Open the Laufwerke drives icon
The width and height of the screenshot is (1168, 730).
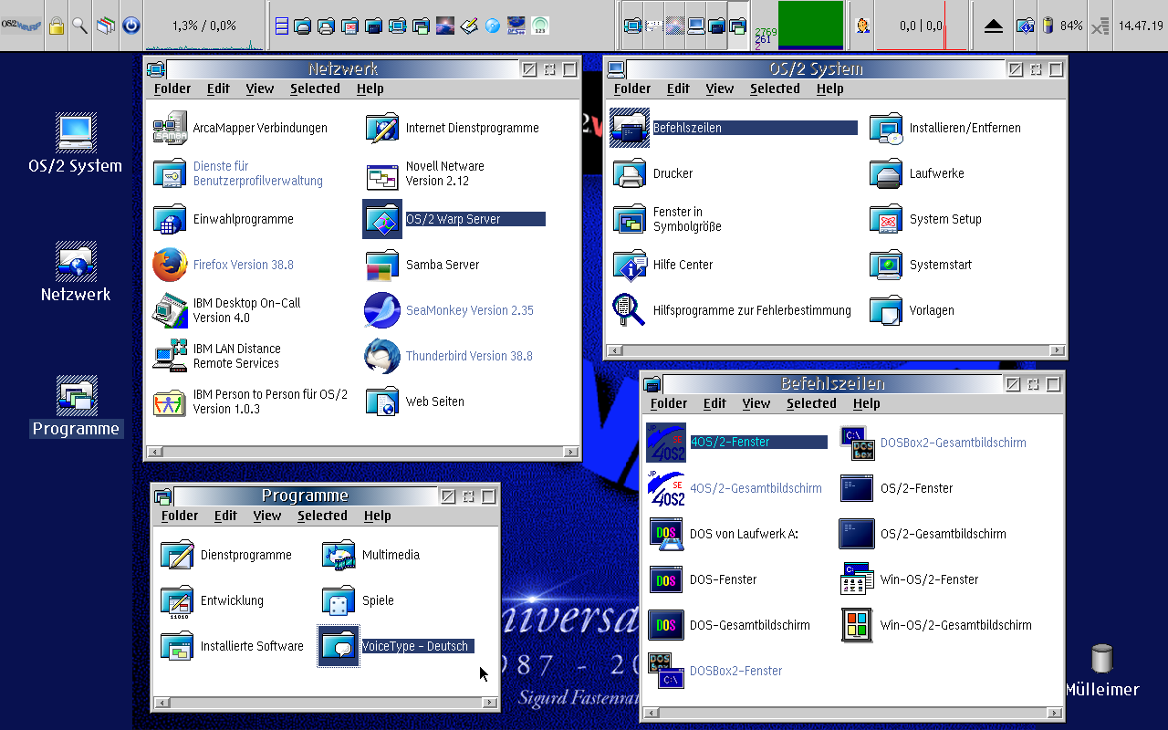tap(886, 173)
